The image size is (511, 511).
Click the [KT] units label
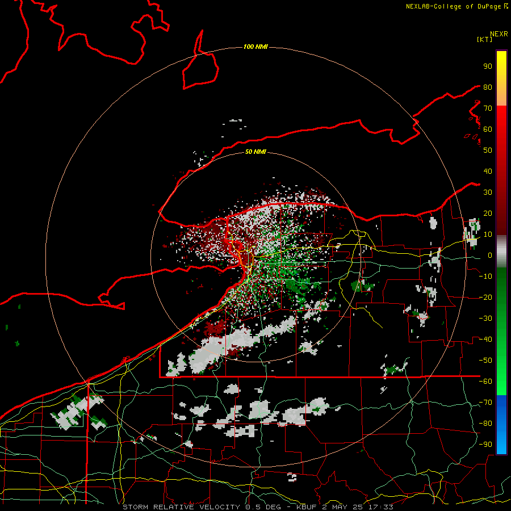coord(485,39)
